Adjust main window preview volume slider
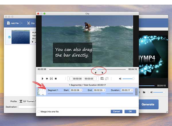Screen dimensions: 172x126 click(159, 92)
